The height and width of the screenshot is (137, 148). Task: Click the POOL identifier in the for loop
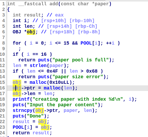click(86, 43)
